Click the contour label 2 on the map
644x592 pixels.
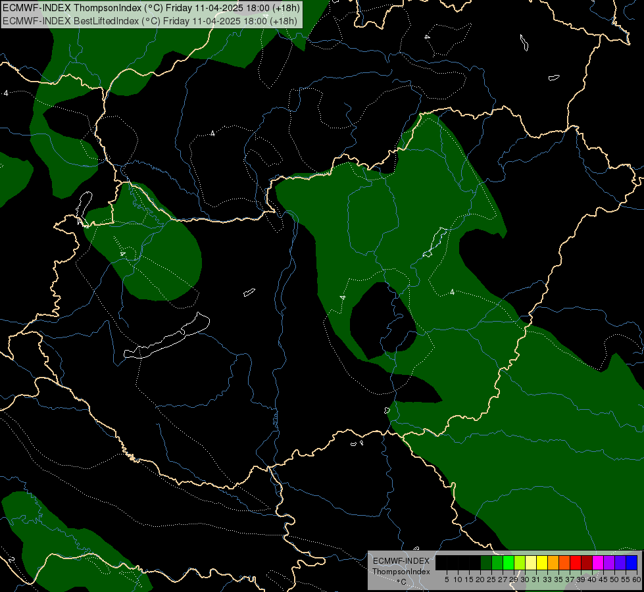tap(11, 560)
